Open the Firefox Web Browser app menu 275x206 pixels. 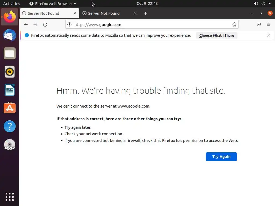click(53, 3)
